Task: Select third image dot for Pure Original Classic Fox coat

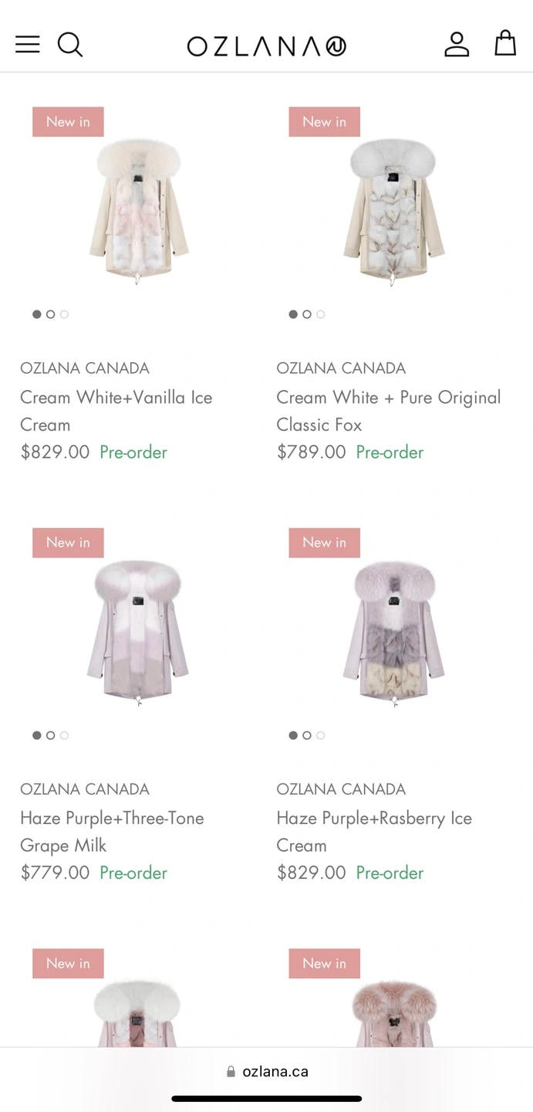Action: 321,314
